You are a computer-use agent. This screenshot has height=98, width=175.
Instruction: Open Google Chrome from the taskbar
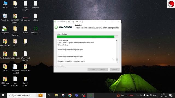[70, 95]
